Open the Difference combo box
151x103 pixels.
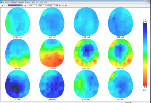(x=42, y=5)
